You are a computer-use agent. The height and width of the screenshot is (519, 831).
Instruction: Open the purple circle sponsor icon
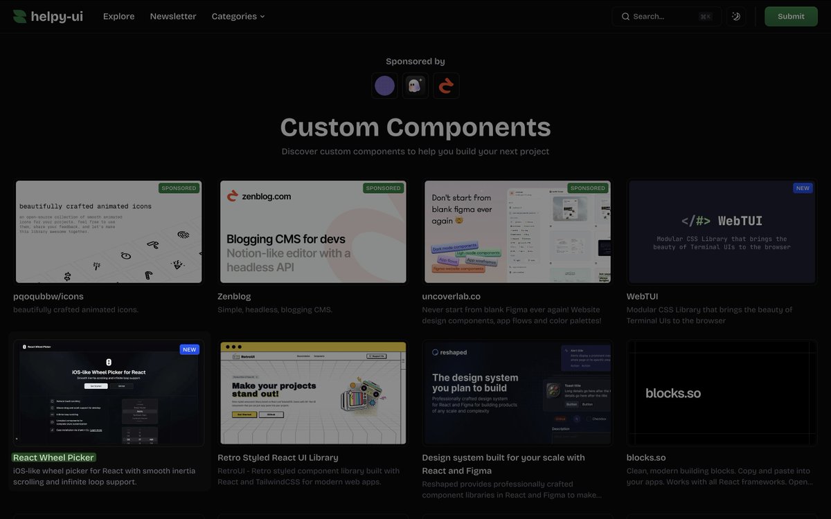384,86
